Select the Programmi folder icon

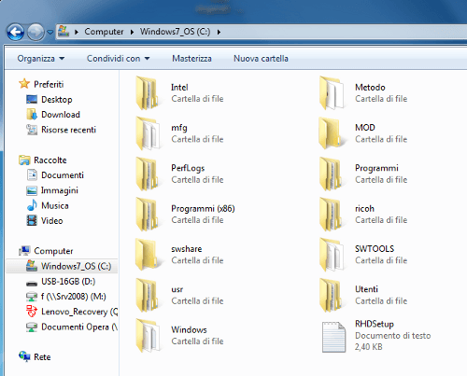pos(331,174)
